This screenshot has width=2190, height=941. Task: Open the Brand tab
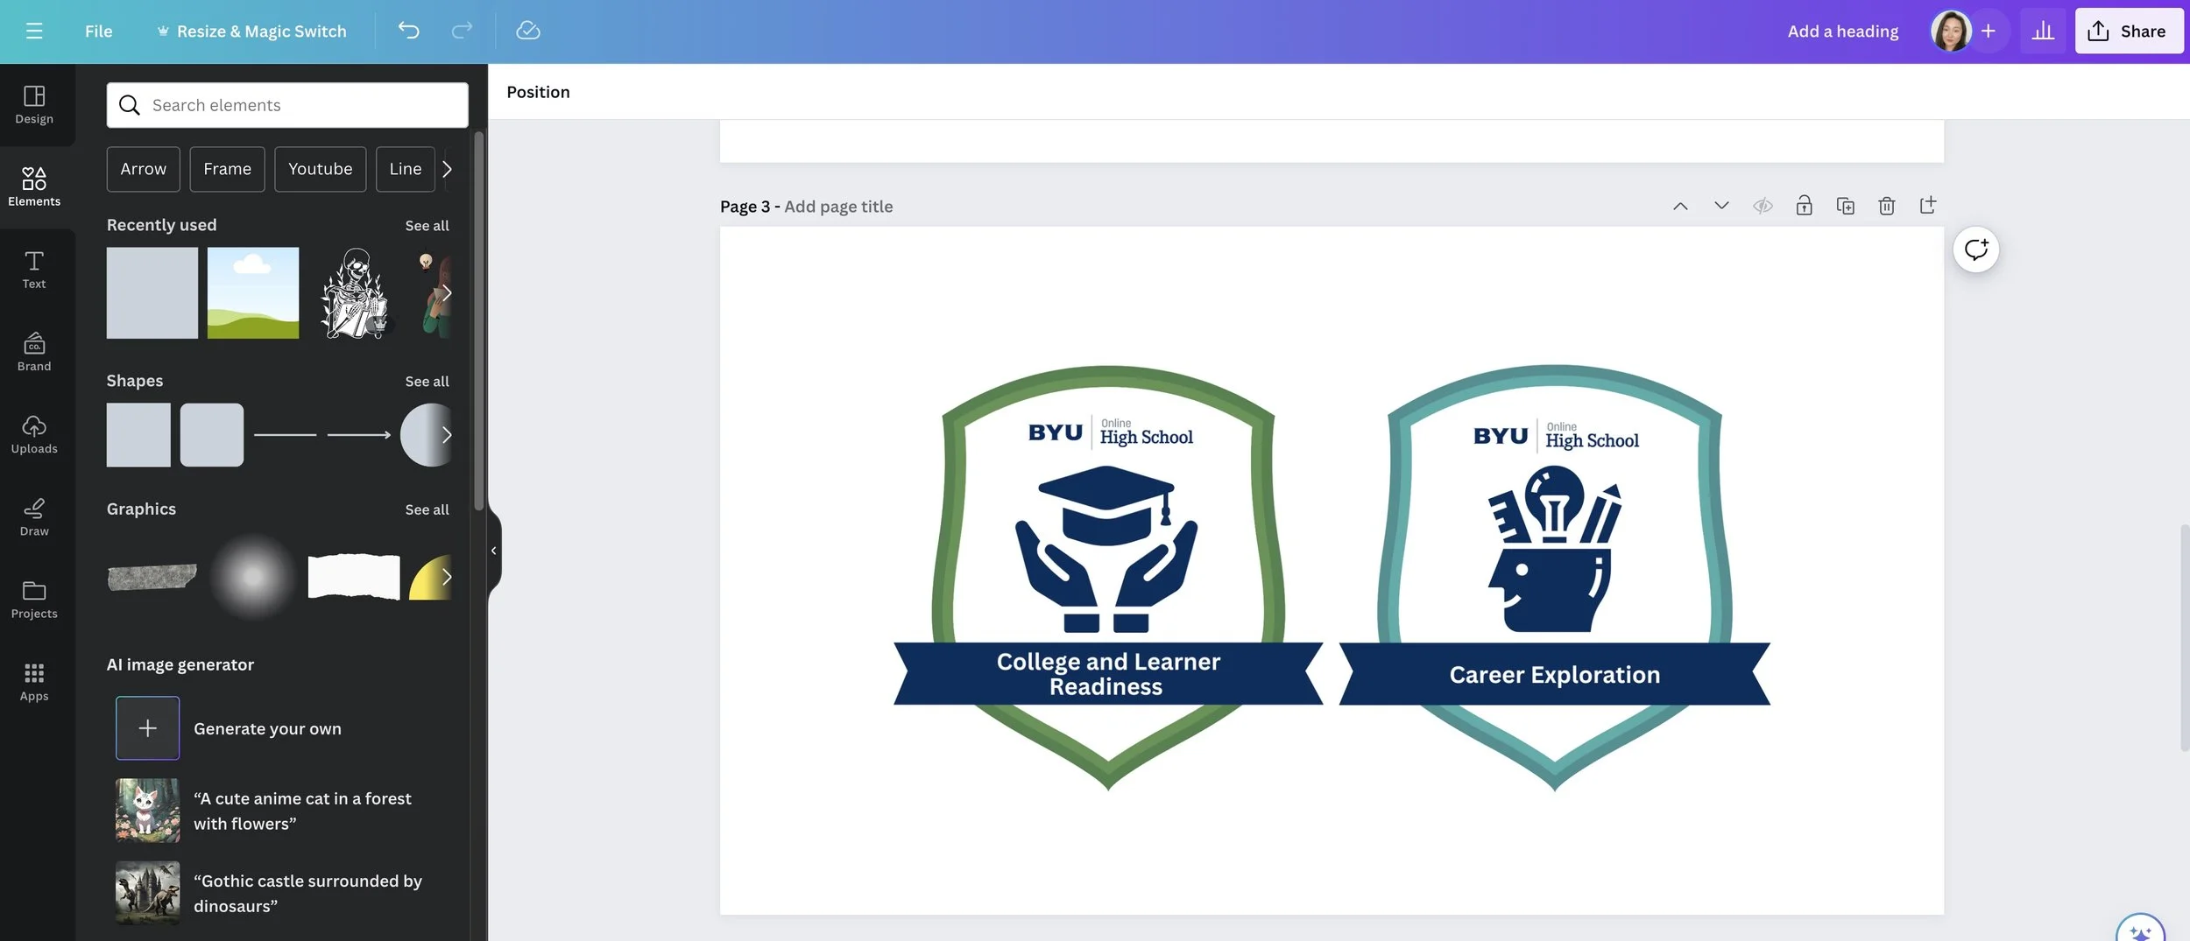click(34, 352)
